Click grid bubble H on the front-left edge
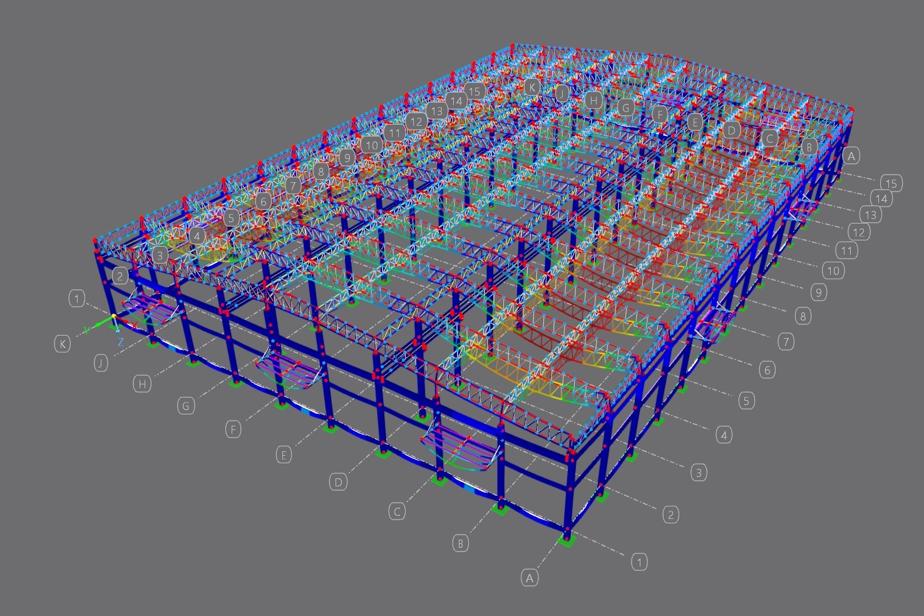 pyautogui.click(x=142, y=384)
